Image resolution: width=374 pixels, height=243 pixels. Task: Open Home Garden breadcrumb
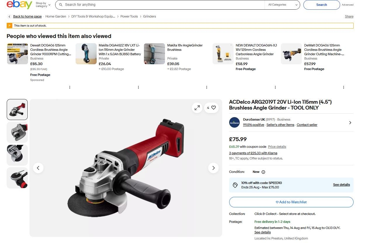pyautogui.click(x=55, y=16)
